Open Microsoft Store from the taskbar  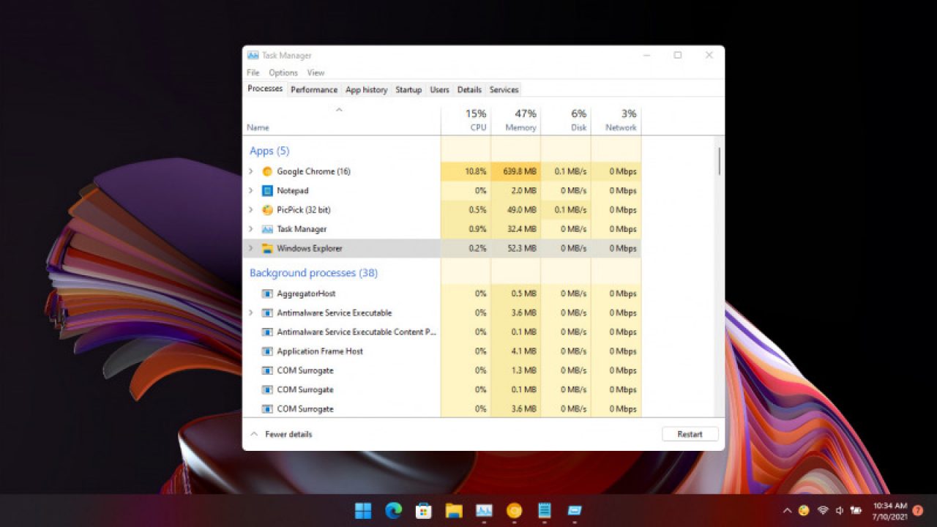pyautogui.click(x=424, y=510)
